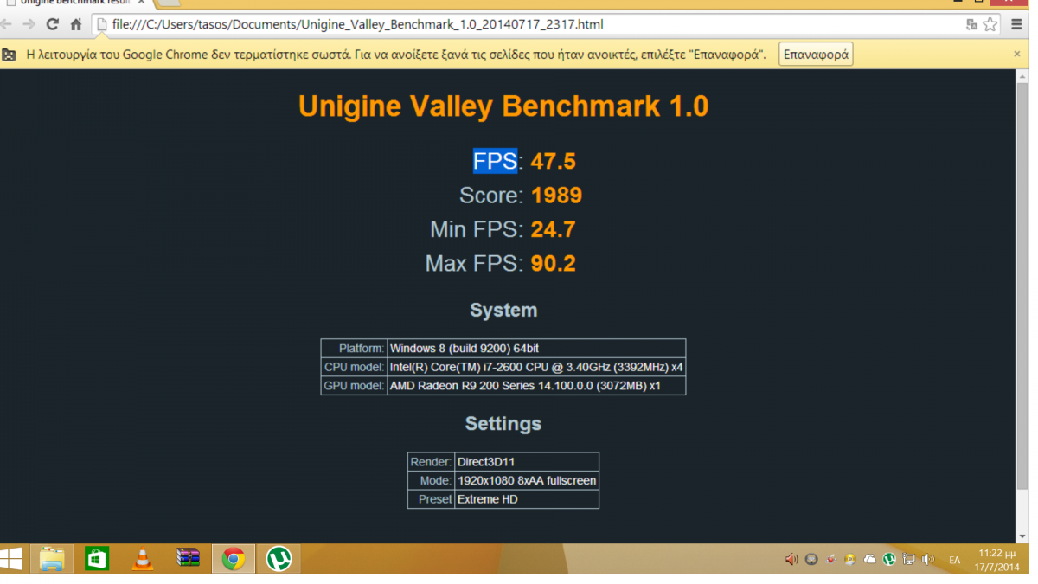Click the red speaker tray icon
Screen dimensions: 1038x584
tap(791, 560)
